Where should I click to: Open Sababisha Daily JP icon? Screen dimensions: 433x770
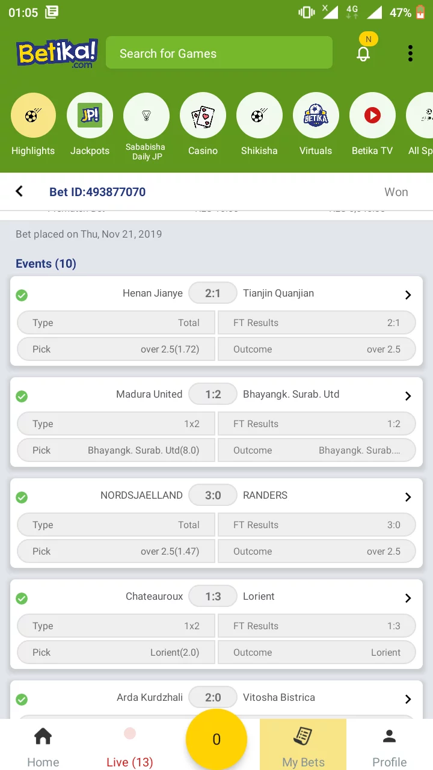coord(146,115)
